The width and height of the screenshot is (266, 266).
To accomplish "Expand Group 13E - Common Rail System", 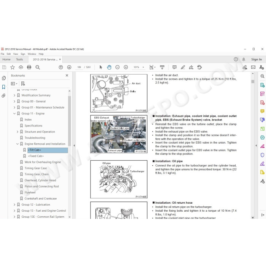I will tap(14, 217).
